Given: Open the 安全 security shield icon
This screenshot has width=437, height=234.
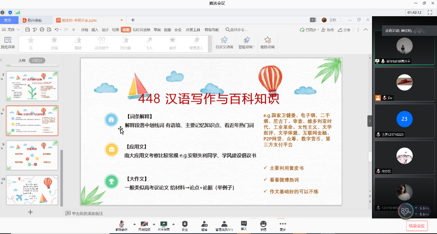Looking at the screenshot, I should click(x=185, y=224).
